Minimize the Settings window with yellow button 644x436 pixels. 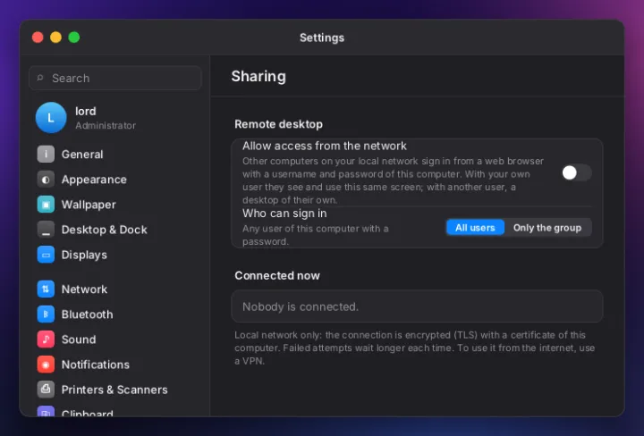click(x=55, y=38)
